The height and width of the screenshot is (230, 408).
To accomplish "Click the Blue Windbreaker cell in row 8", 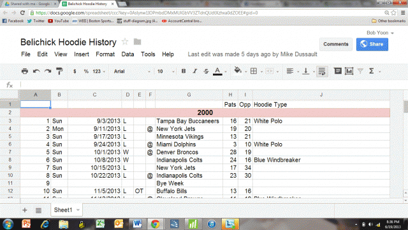I will pos(321,160).
